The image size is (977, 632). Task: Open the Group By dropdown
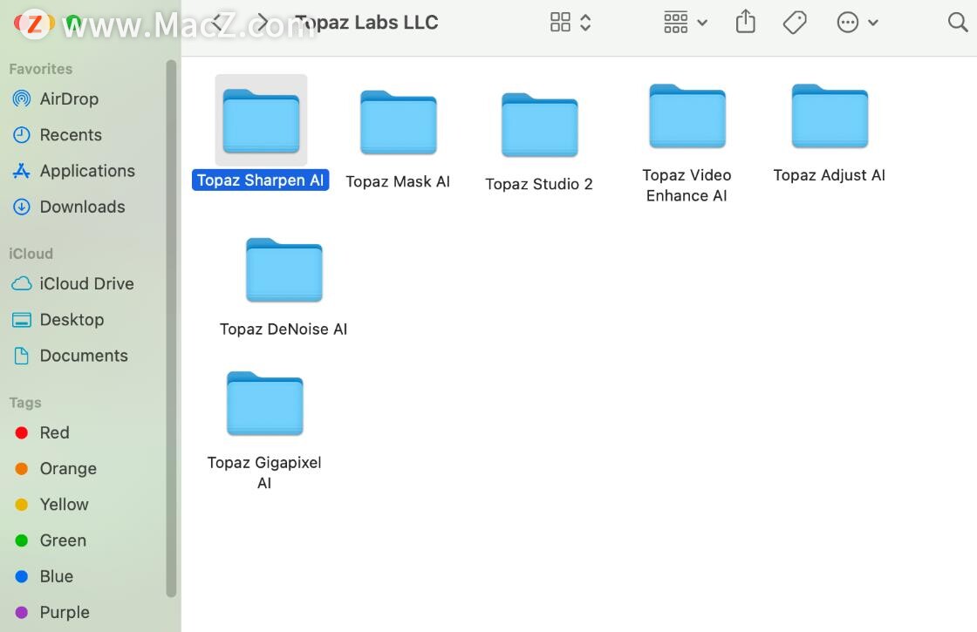coord(686,23)
